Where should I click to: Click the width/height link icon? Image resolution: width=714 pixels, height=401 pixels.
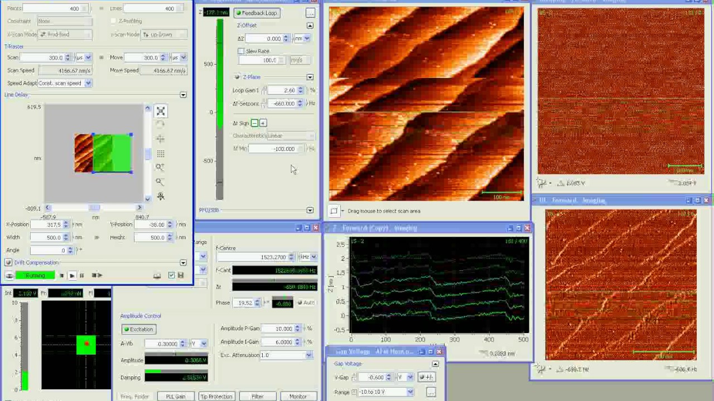pyautogui.click(x=97, y=237)
